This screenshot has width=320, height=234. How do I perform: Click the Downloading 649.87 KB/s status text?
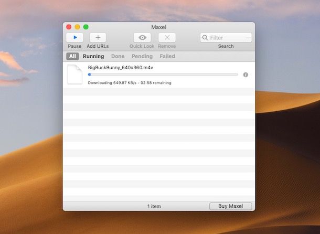(130, 83)
